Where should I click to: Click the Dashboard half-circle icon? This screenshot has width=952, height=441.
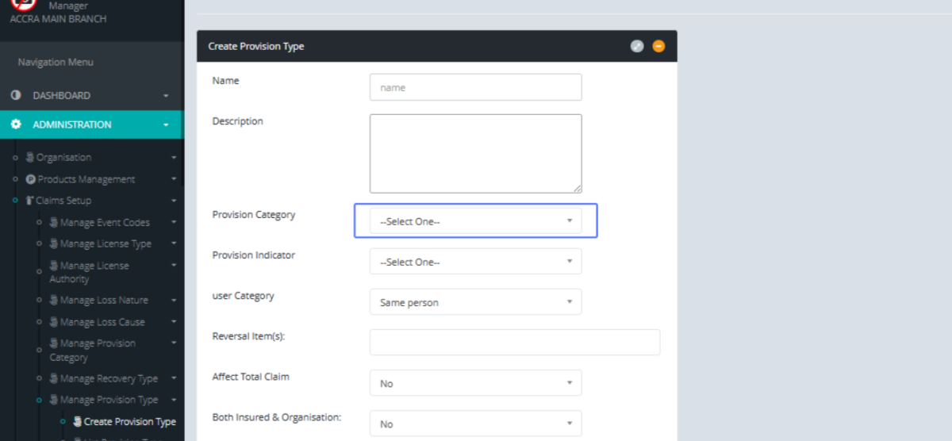(16, 95)
